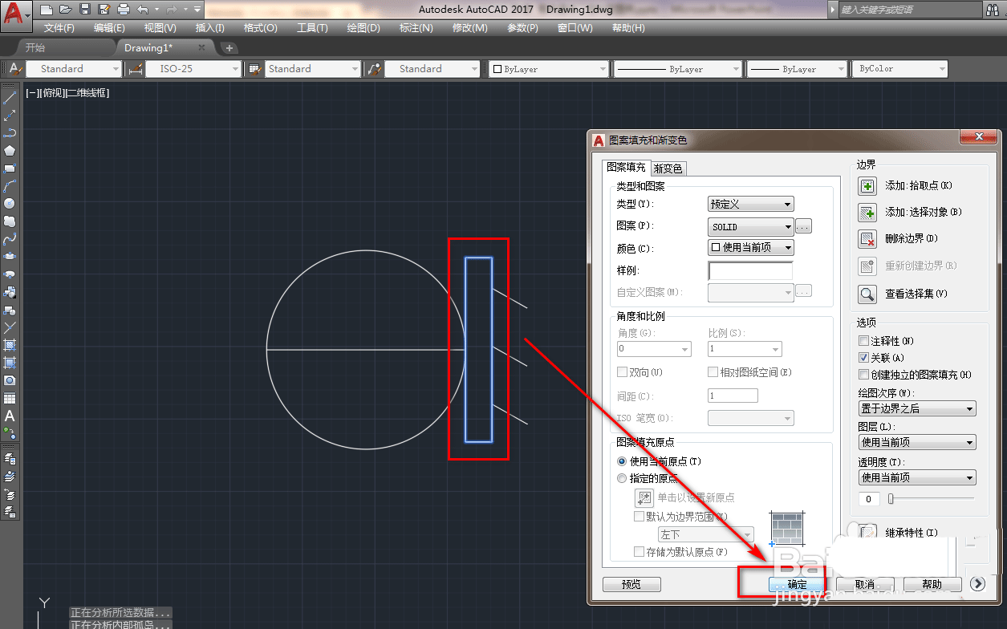Click the 确定 (OK) button
This screenshot has width=1007, height=629.
pyautogui.click(x=797, y=584)
